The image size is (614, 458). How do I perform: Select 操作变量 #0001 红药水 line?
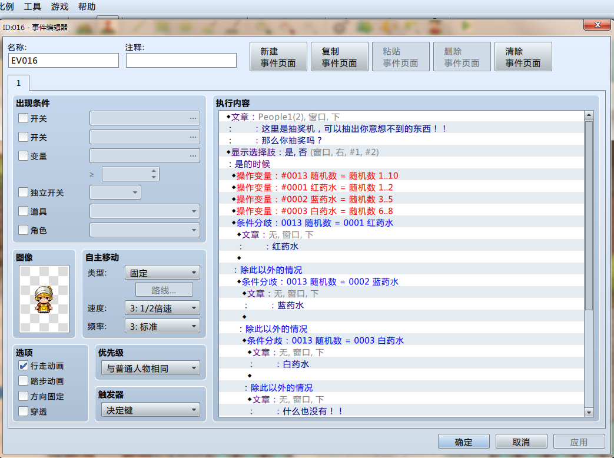(x=401, y=187)
